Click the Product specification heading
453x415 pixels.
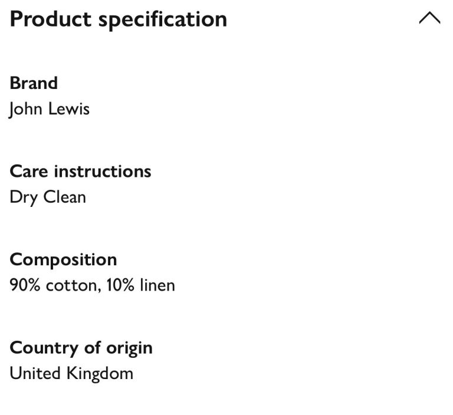click(x=118, y=19)
